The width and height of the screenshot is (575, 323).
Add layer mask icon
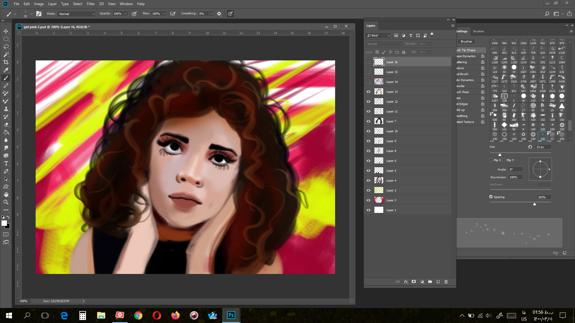[x=414, y=282]
